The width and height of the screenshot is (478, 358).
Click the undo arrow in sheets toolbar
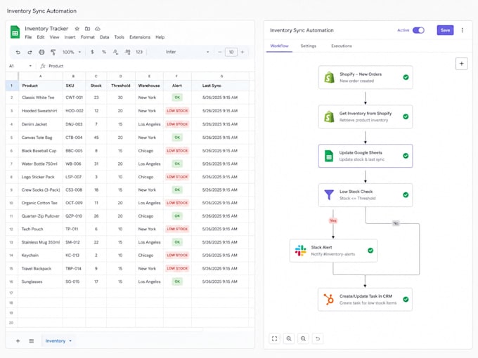click(x=18, y=52)
